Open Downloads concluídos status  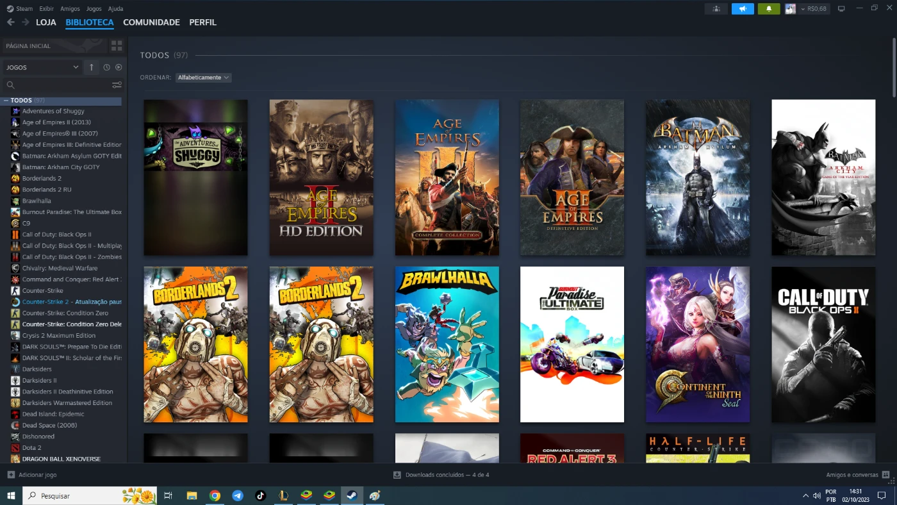[x=441, y=475]
